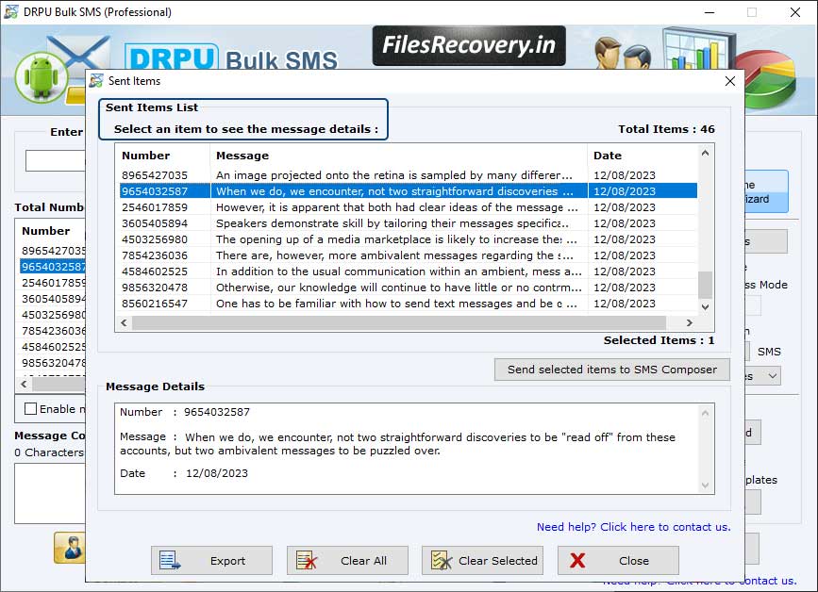Click message 'The opening up of a media marketplace'
Screen dimensions: 818x592
[396, 239]
